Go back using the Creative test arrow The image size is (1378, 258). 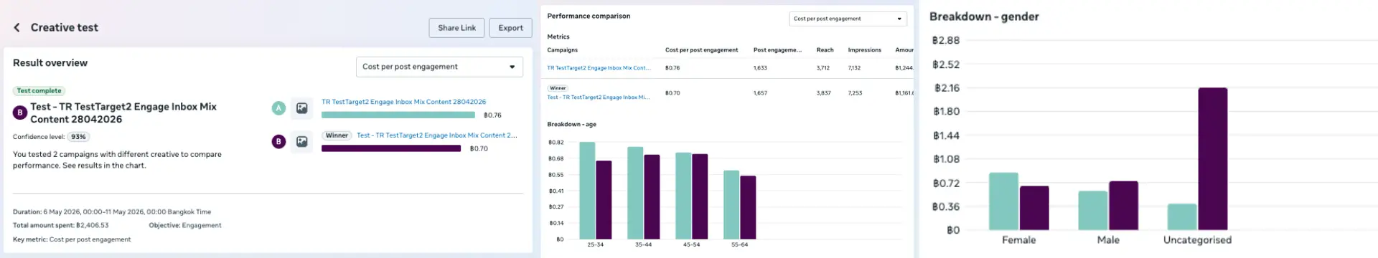[17, 27]
